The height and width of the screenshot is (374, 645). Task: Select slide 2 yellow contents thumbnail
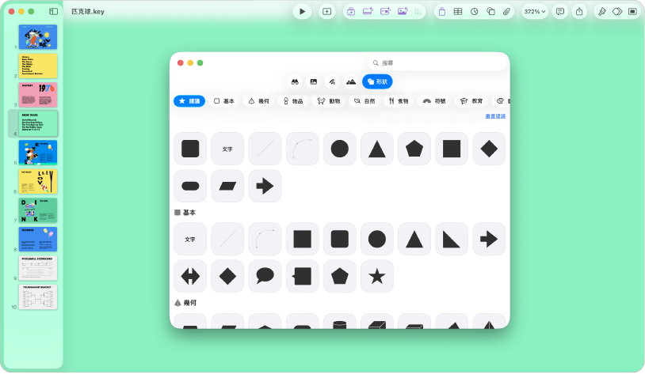point(38,66)
